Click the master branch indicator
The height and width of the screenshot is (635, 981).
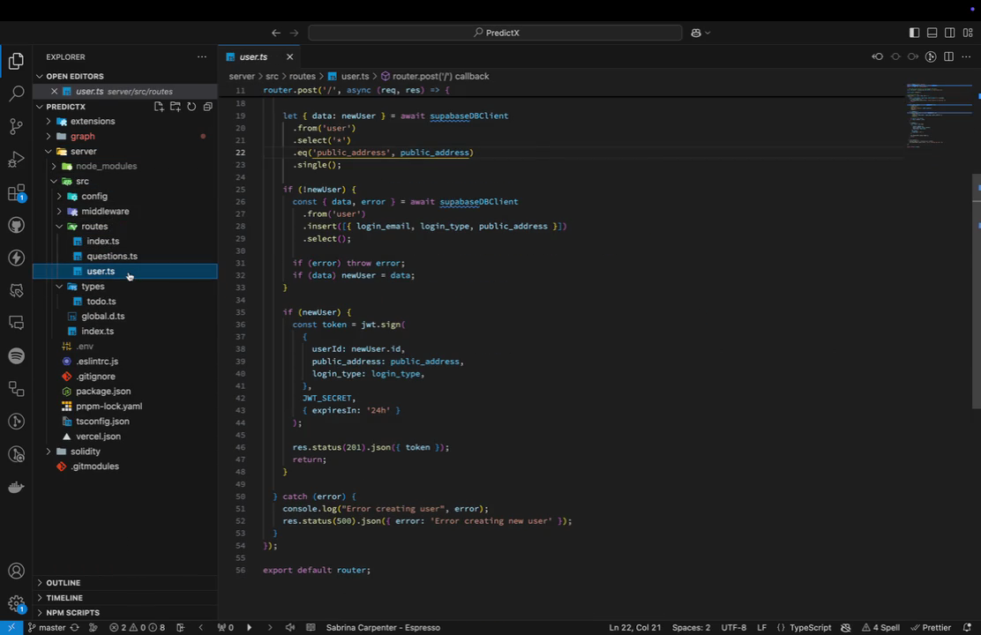click(x=47, y=627)
